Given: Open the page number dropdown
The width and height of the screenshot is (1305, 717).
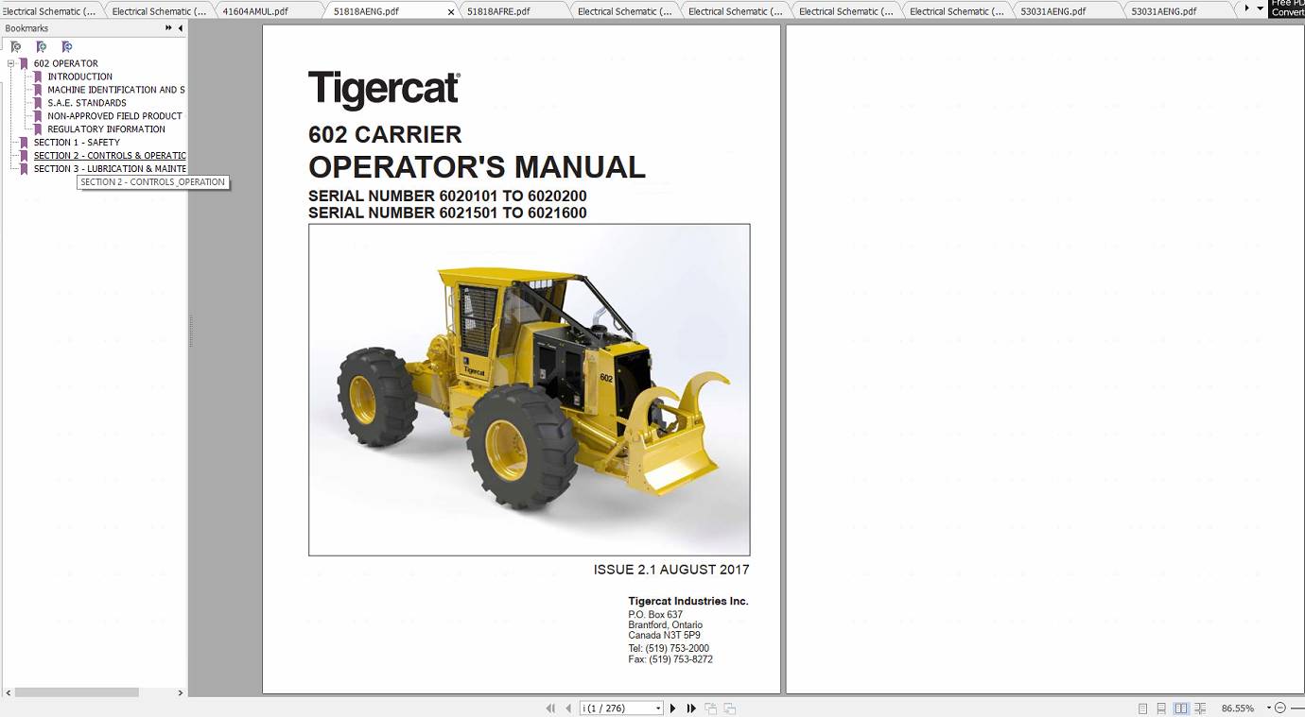Looking at the screenshot, I should point(658,708).
